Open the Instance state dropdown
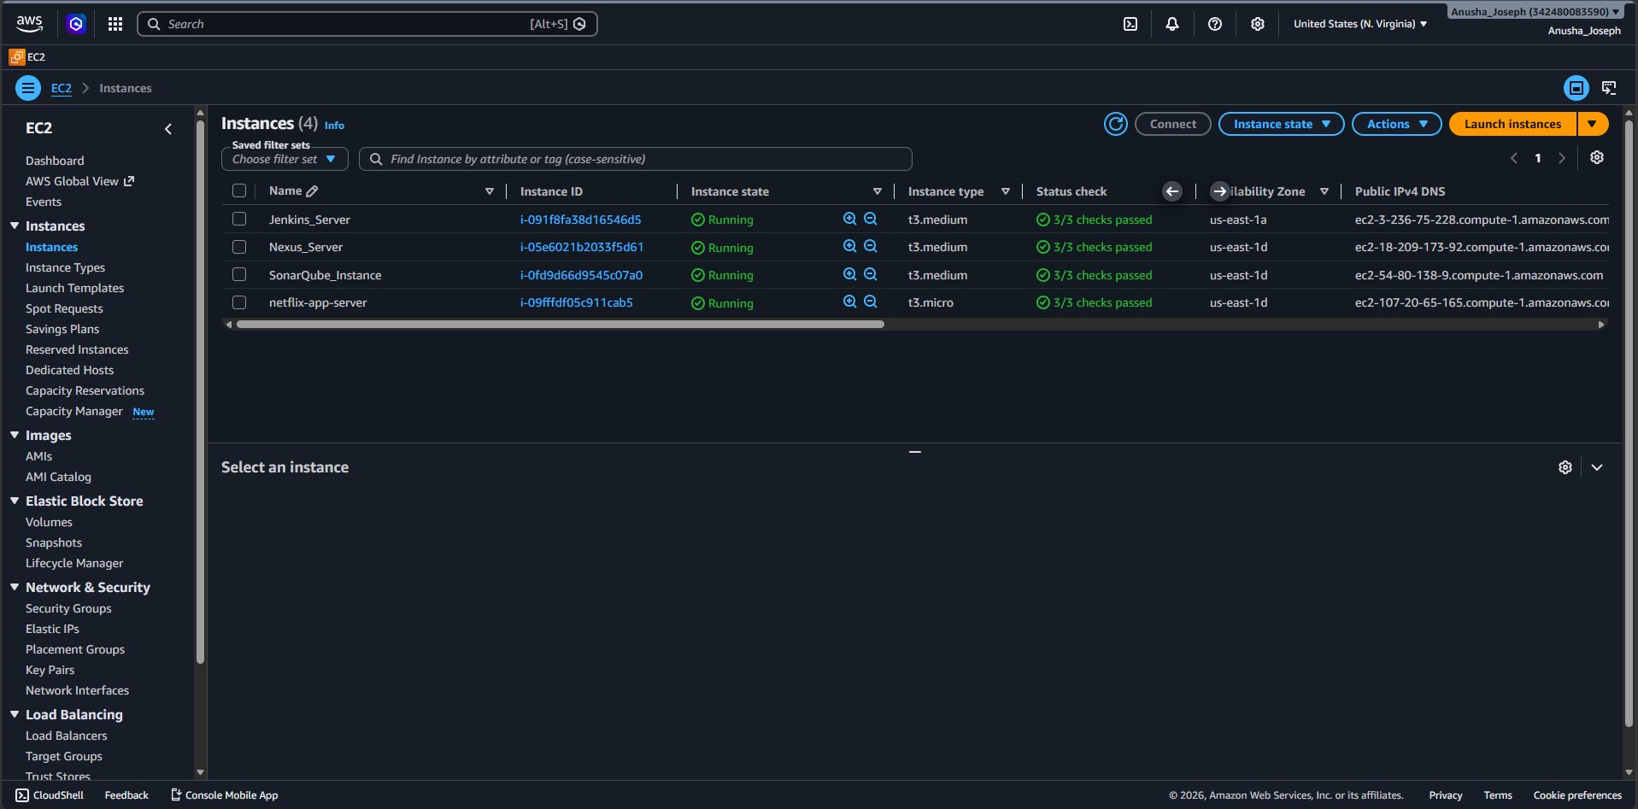 1282,124
